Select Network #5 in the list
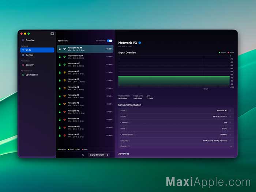Image resolution: width=256 pixels, height=192 pixels. (x=85, y=112)
